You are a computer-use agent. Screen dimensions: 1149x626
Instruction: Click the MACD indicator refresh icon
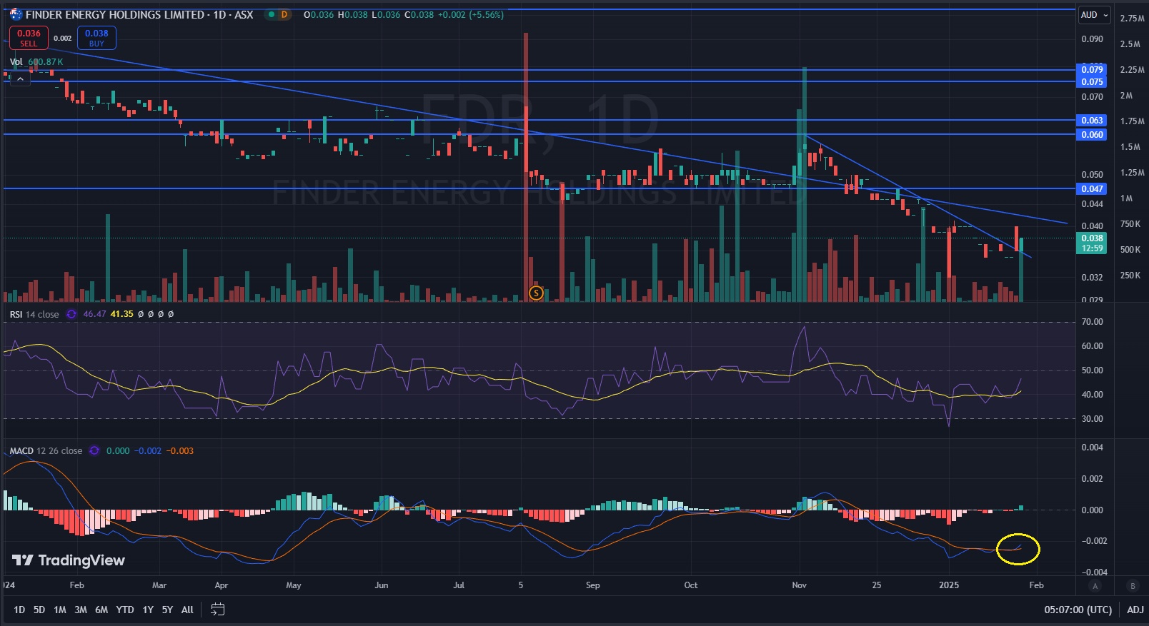pyautogui.click(x=94, y=451)
